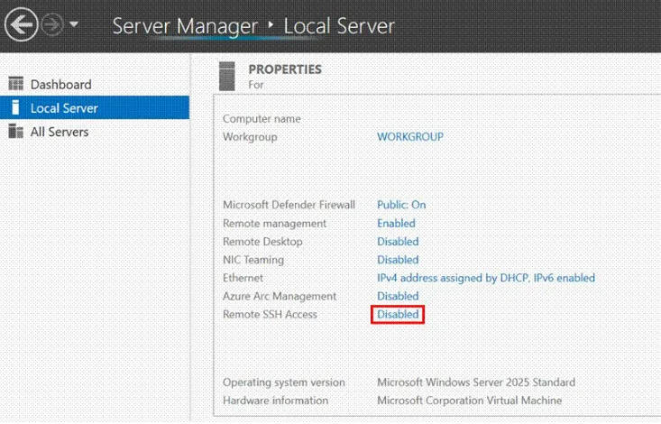
Task: Click the Ethernet label
Action: [243, 278]
